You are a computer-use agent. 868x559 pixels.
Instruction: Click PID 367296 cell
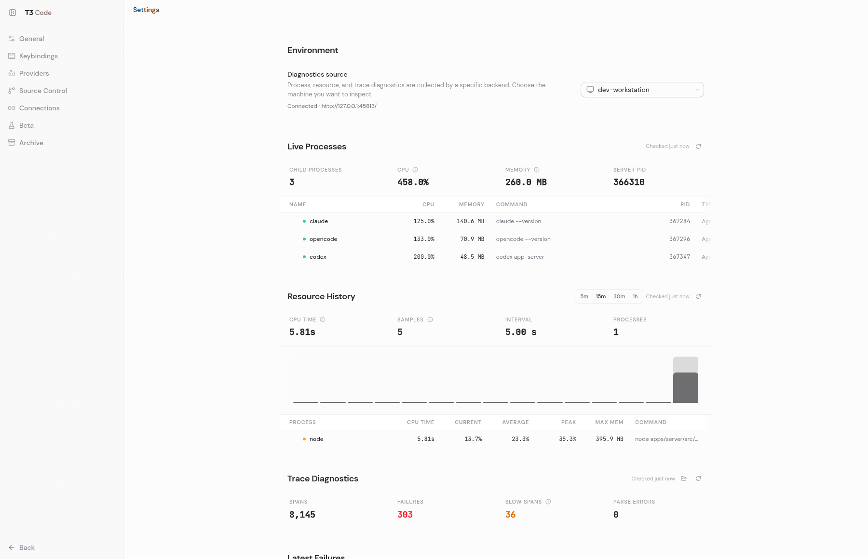679,239
